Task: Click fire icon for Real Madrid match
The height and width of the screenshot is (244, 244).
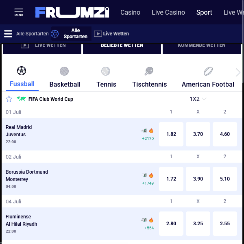Action: coord(151,131)
